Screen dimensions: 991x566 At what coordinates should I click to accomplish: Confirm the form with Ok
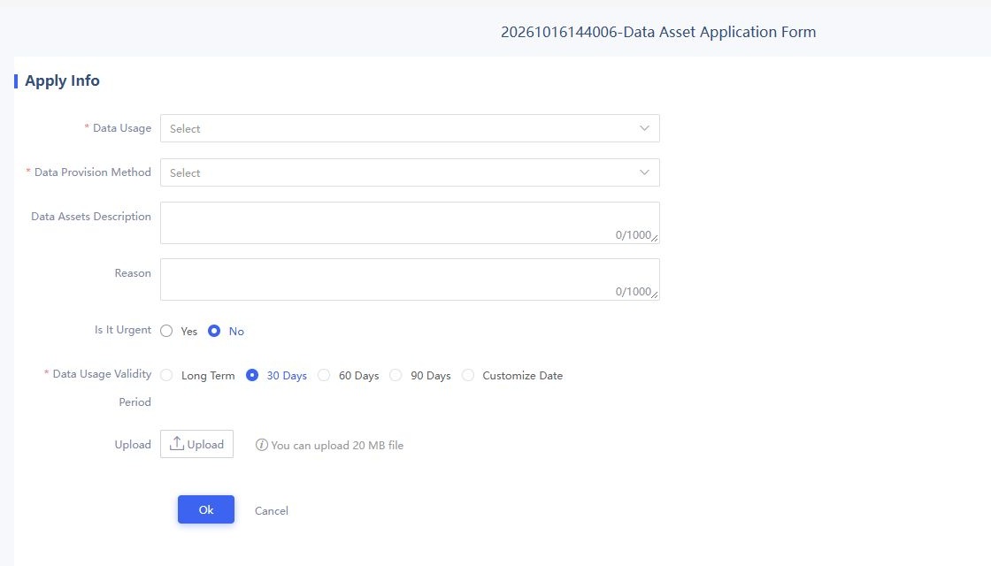(x=206, y=509)
